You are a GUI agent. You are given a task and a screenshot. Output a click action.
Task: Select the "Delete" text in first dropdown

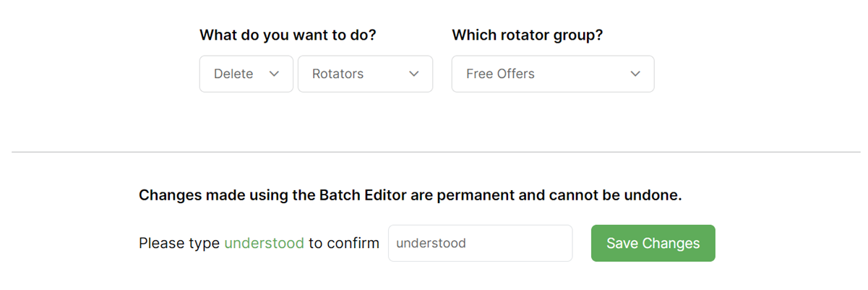[233, 74]
